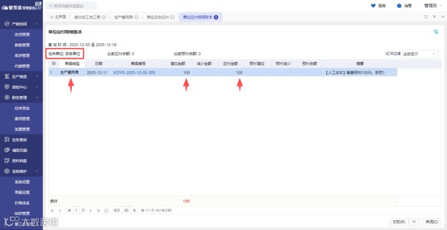The height and width of the screenshot is (230, 447).
Task: Click the per-page count field showing 50
Action: click(127, 211)
